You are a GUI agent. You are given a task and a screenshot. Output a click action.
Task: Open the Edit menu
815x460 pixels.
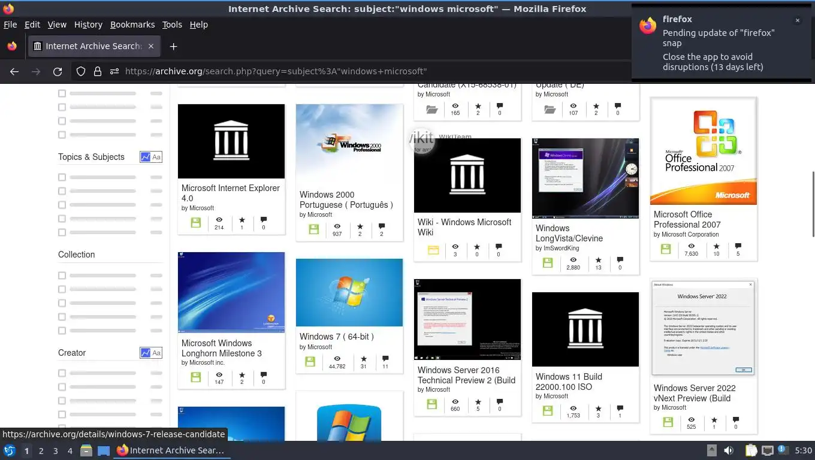click(x=32, y=25)
